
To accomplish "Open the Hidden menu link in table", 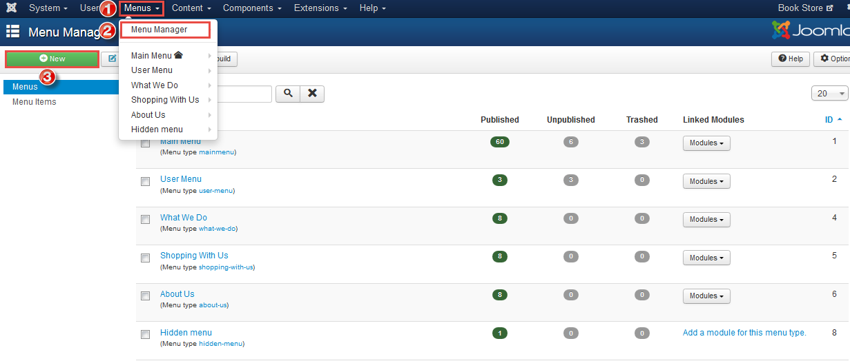I will point(186,333).
